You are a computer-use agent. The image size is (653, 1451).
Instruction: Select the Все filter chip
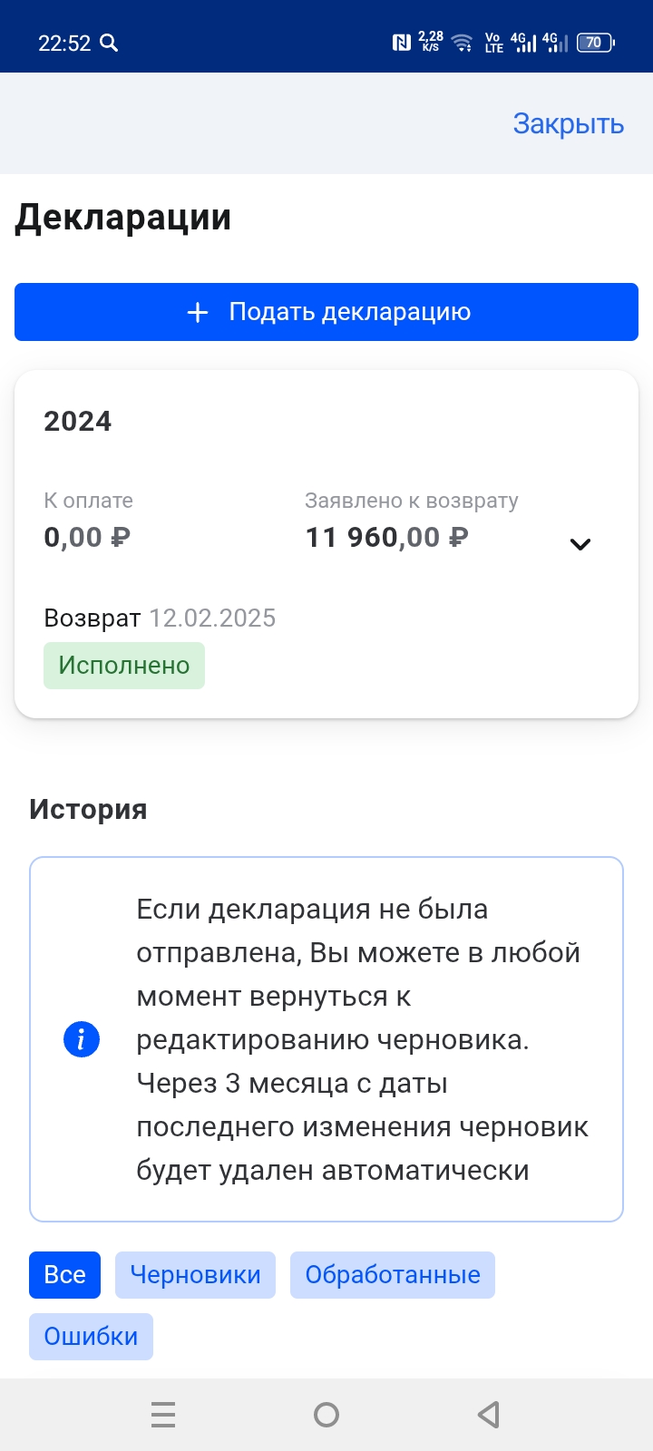click(65, 1275)
